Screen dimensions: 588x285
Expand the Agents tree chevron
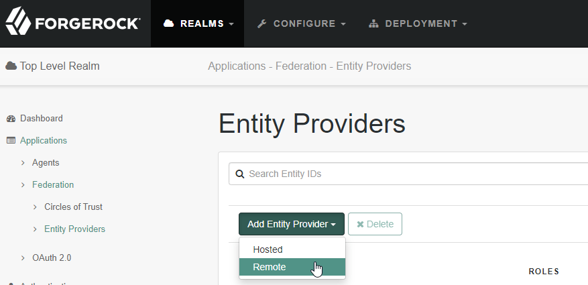click(x=23, y=163)
